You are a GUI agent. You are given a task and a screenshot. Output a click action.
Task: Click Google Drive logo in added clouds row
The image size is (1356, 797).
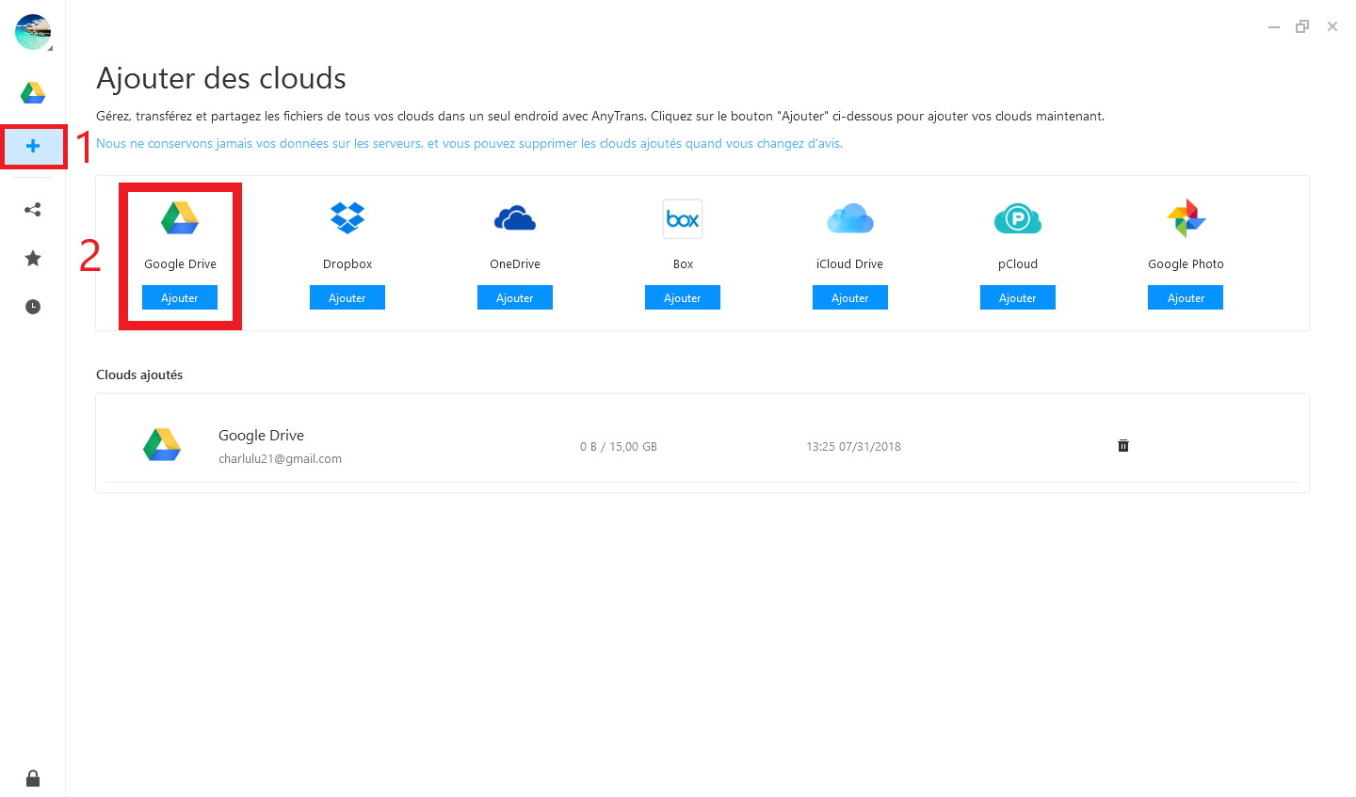click(162, 444)
